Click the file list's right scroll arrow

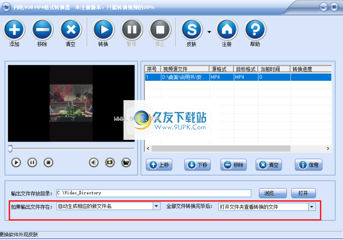click(328, 148)
